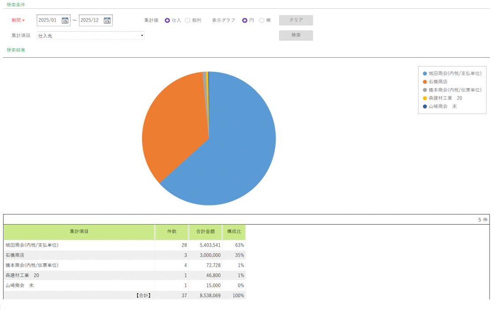Click the 合計金額 column header

coord(205,232)
